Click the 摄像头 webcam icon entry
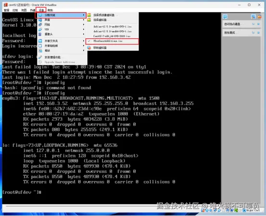The image size is (266, 216). (40, 34)
